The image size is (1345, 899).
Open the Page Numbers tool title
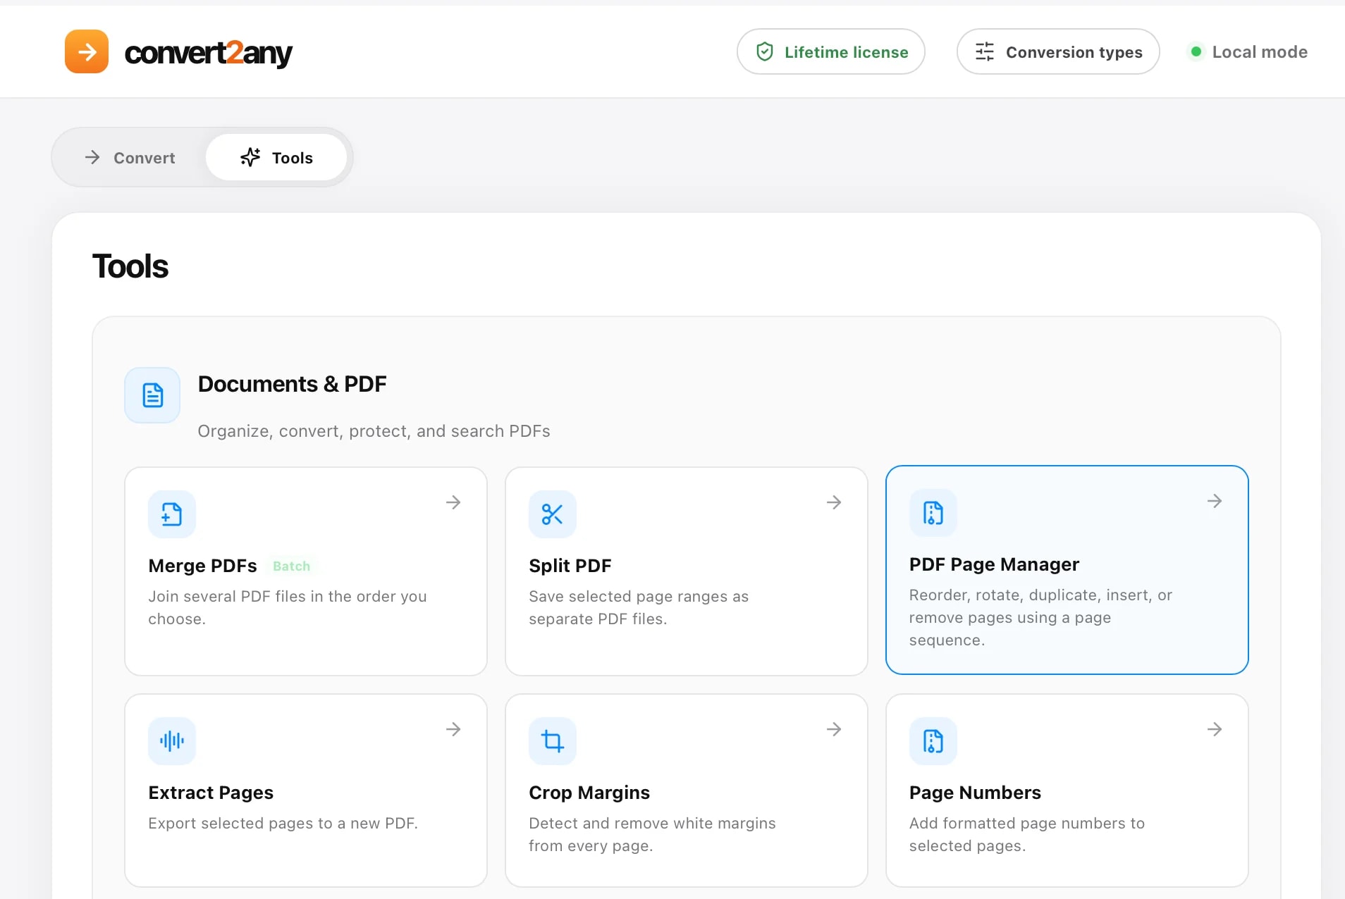coord(975,793)
